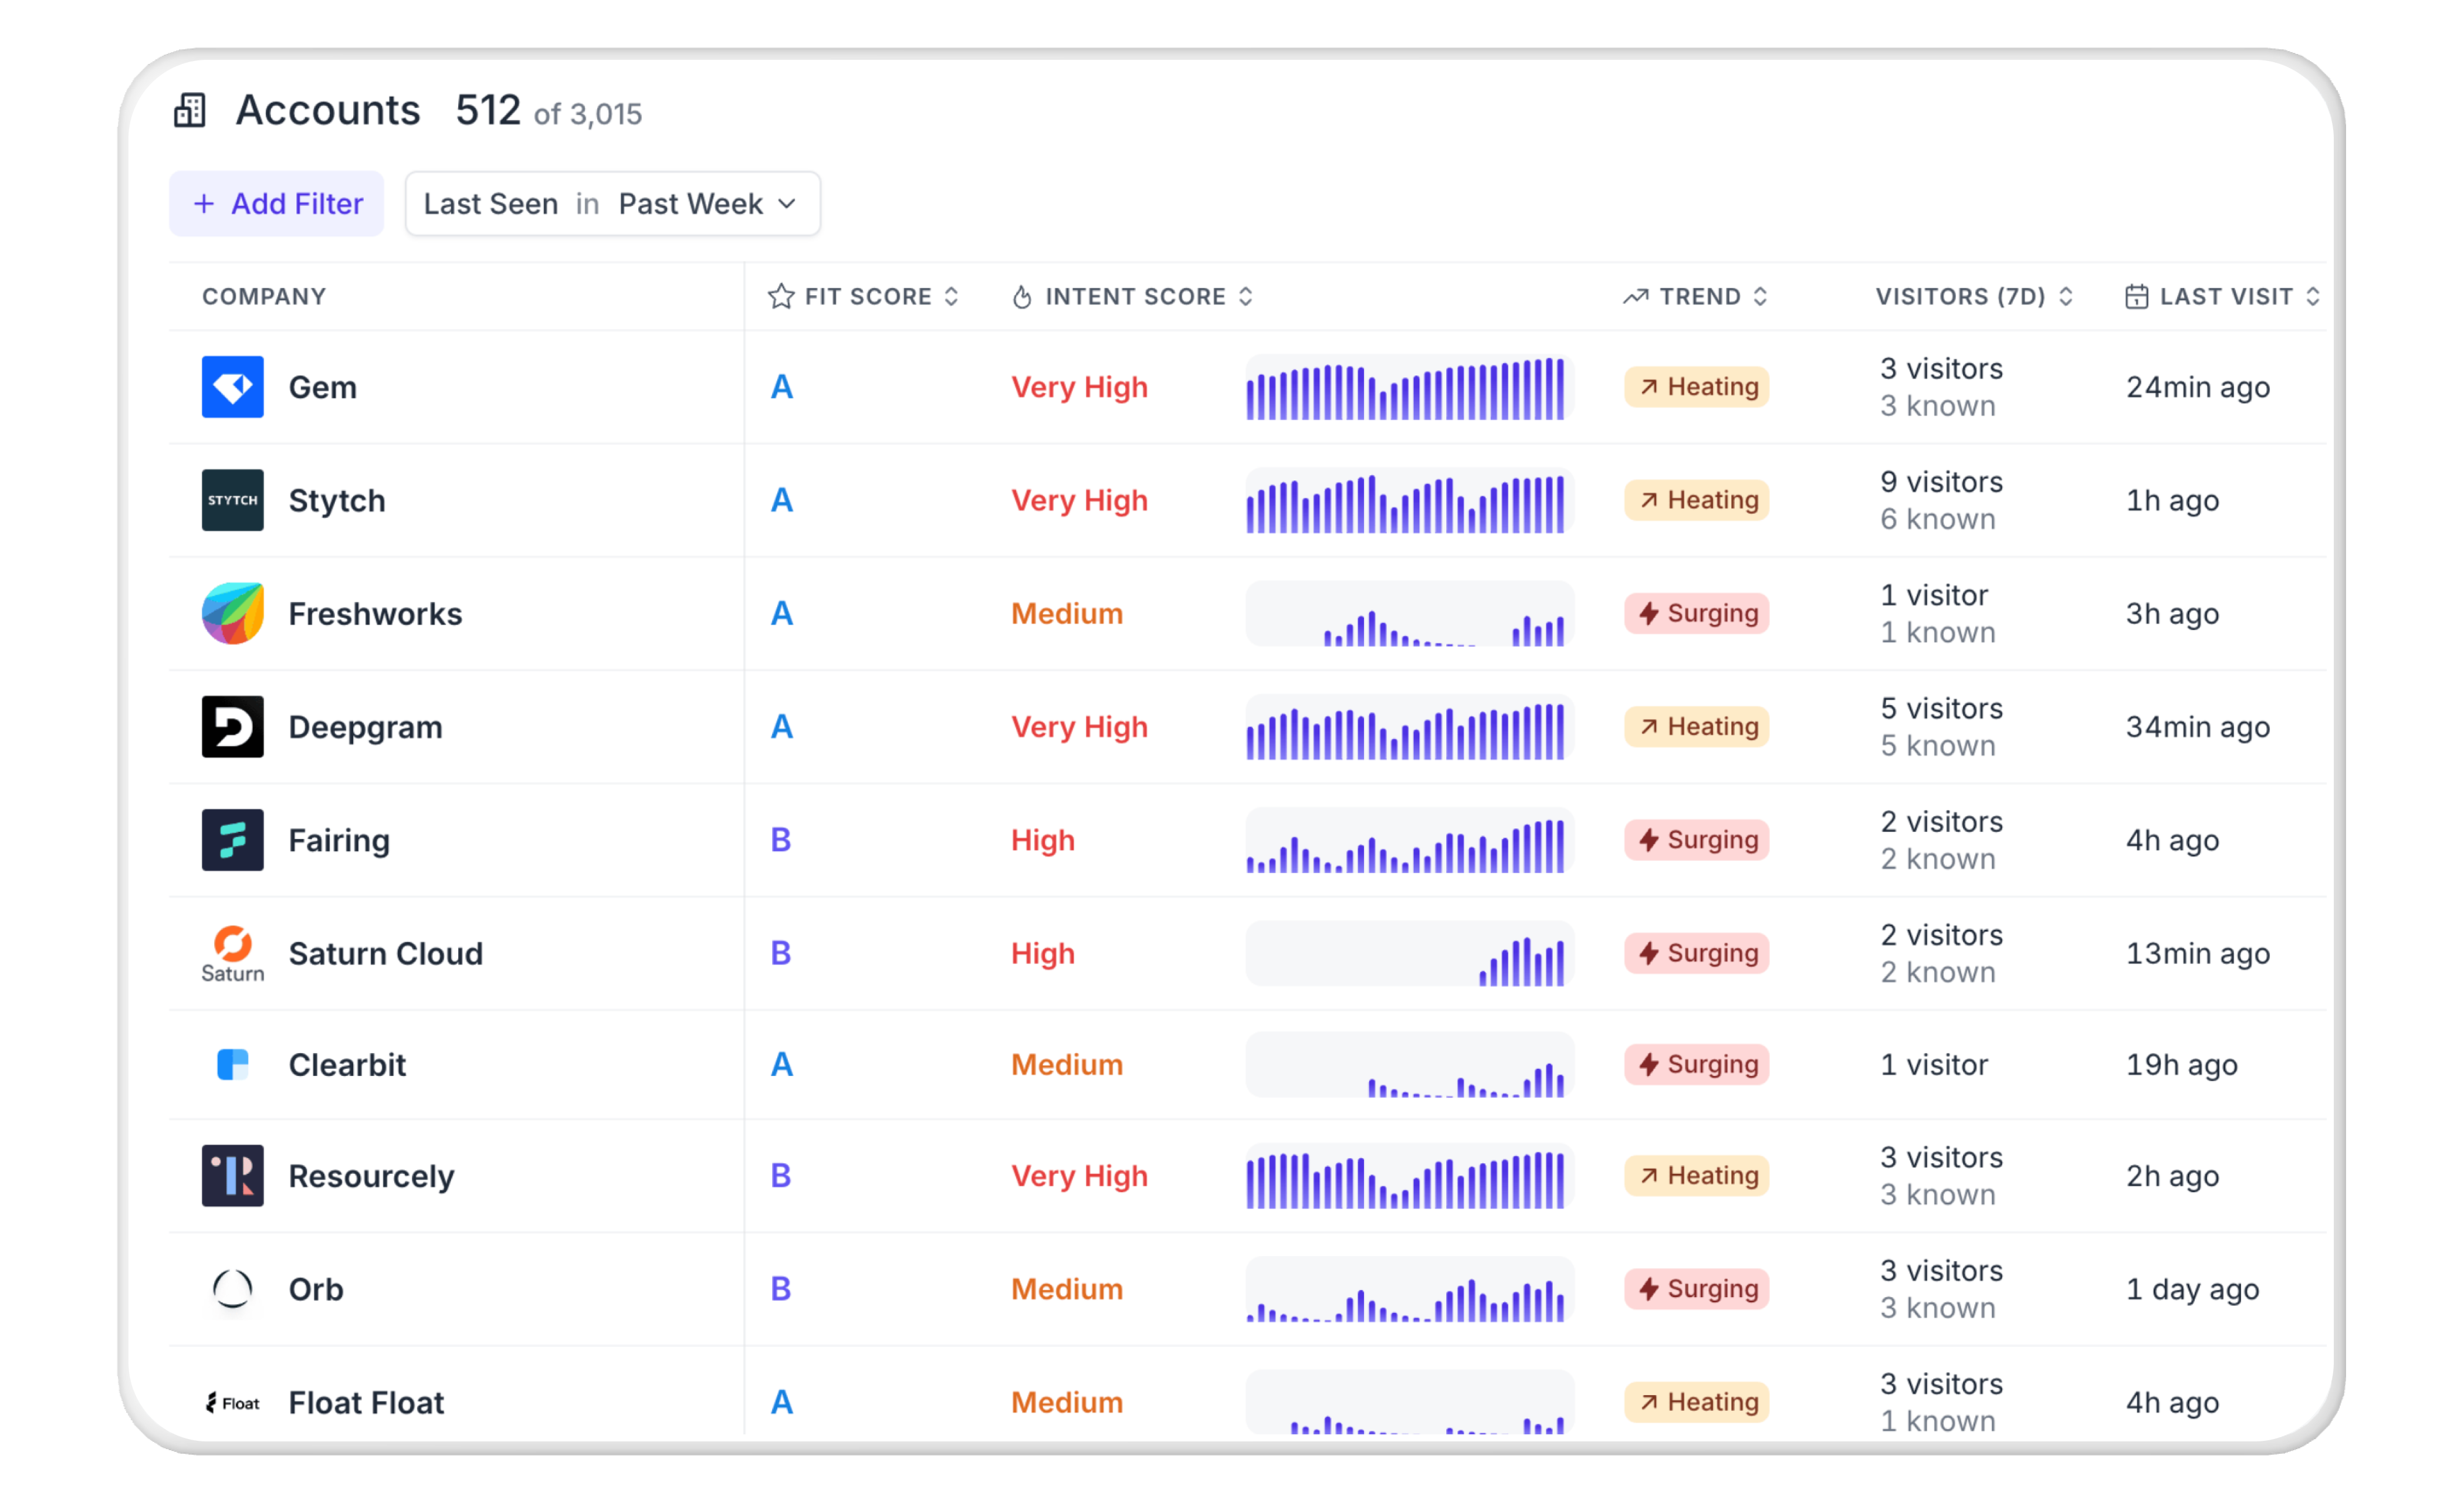
Task: Click fit score B in Resourcely row
Action: (781, 1176)
